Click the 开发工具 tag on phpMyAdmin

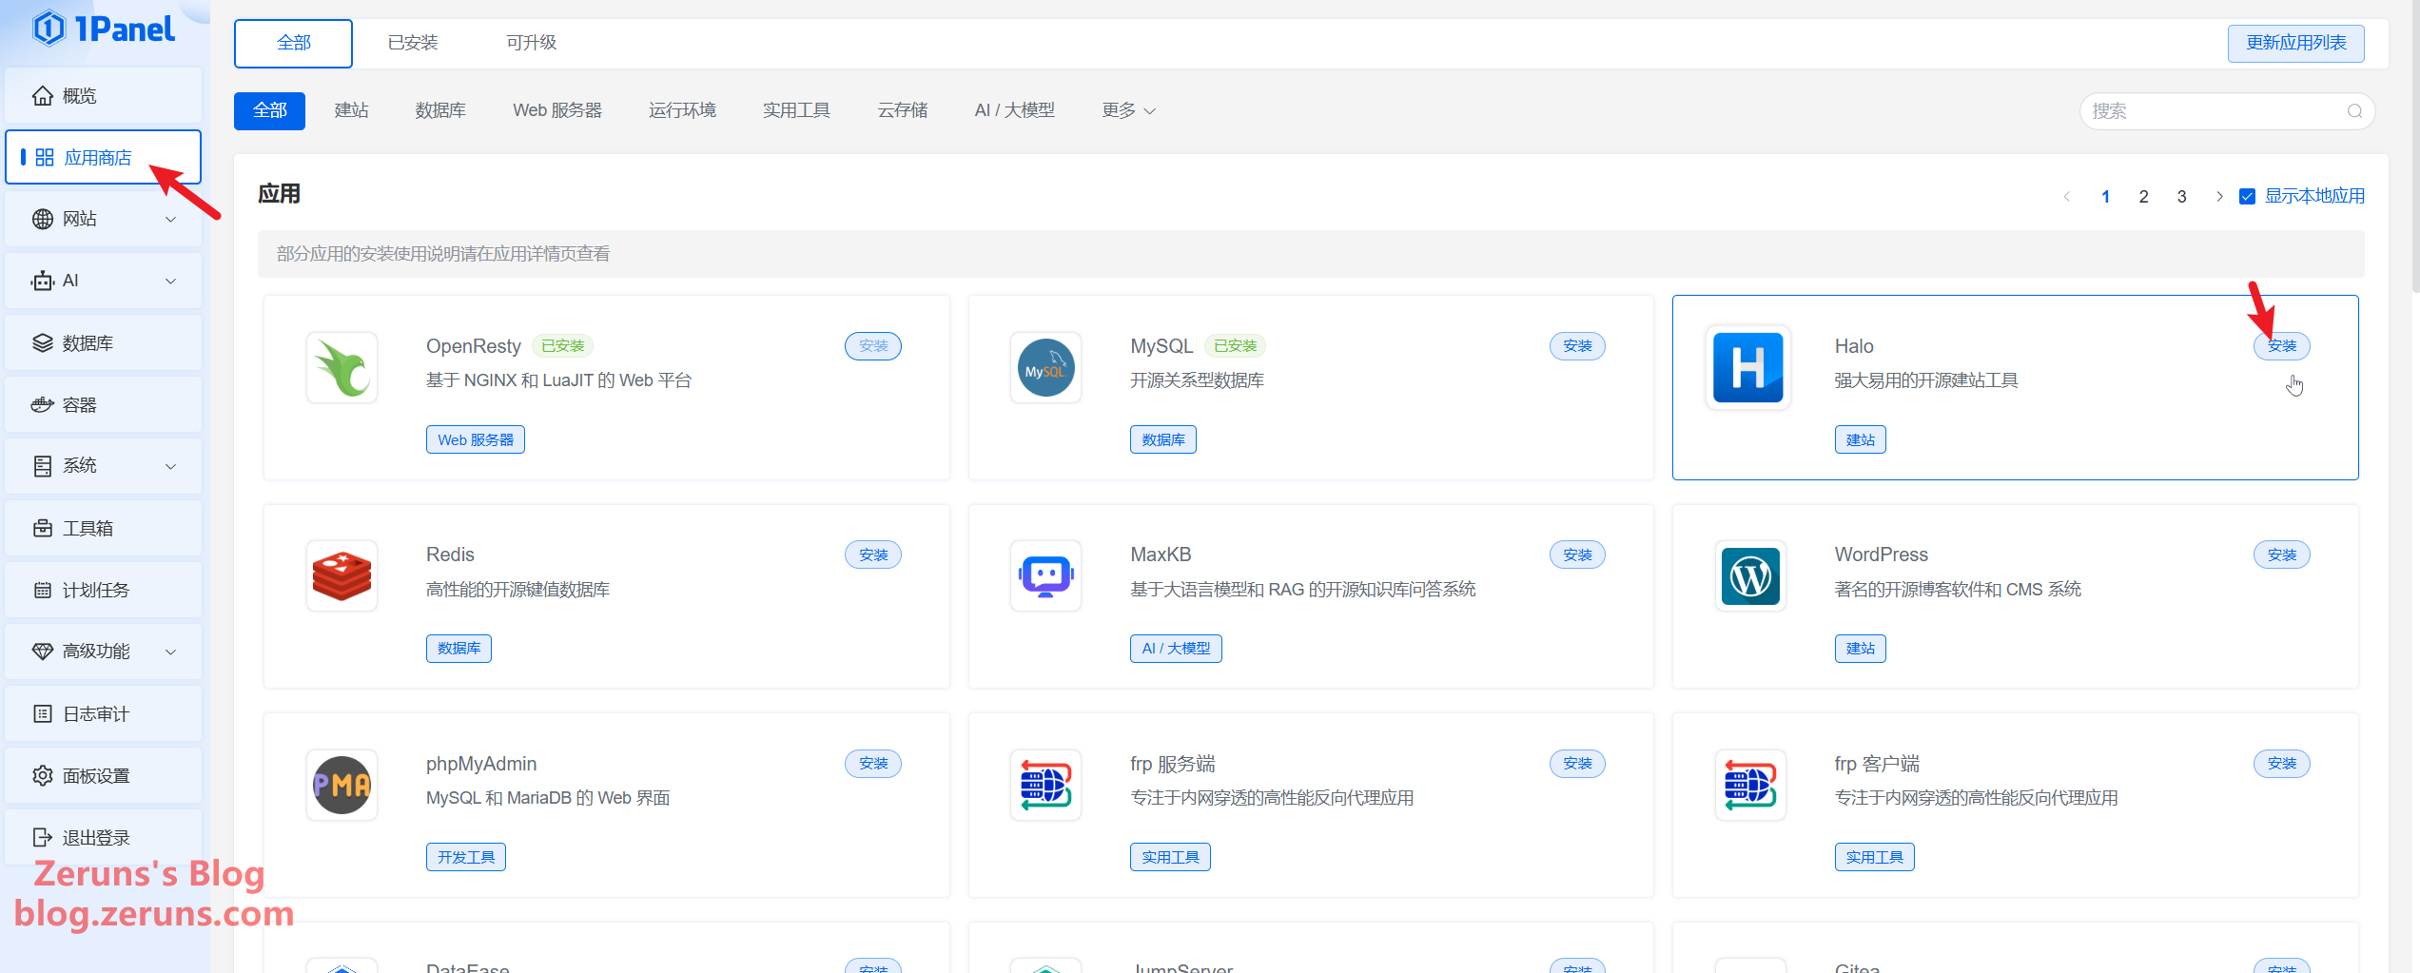pos(466,858)
